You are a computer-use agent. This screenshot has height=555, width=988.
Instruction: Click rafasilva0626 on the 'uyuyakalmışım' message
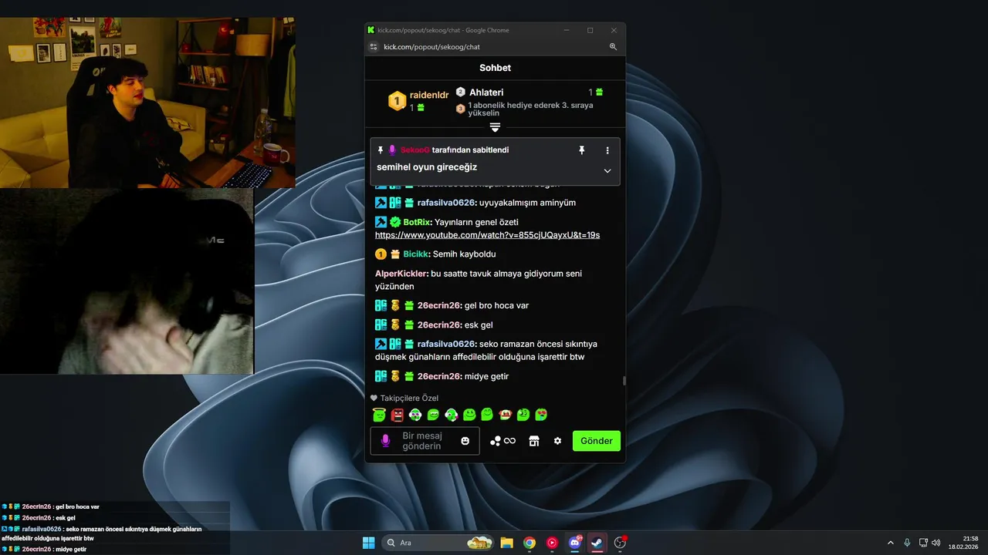pyautogui.click(x=446, y=203)
